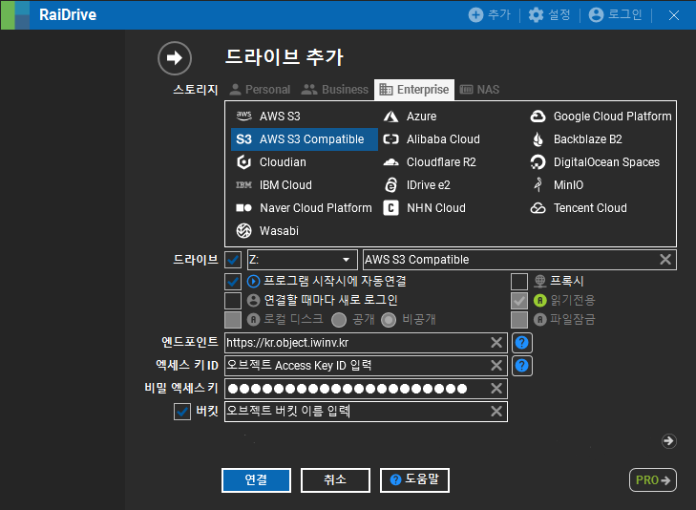
Task: Pick Naver Cloud Platform storage
Action: pos(304,208)
